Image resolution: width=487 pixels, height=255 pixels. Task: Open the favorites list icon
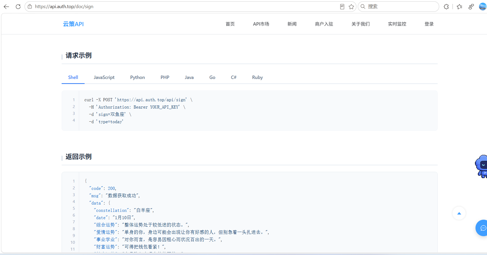tap(460, 7)
